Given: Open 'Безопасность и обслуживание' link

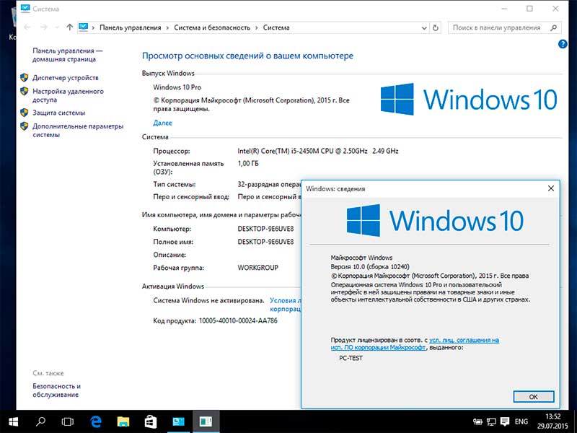Looking at the screenshot, I should click(57, 390).
